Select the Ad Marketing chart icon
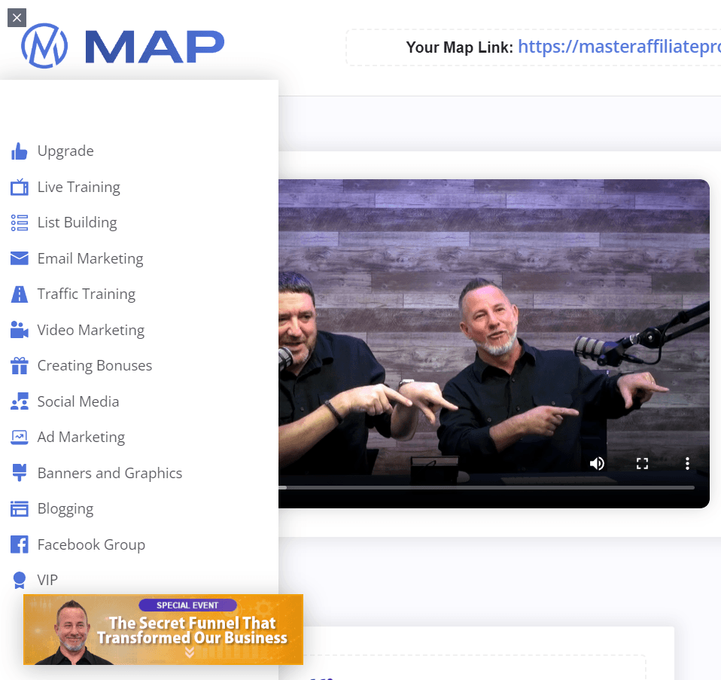721x680 pixels. click(19, 437)
